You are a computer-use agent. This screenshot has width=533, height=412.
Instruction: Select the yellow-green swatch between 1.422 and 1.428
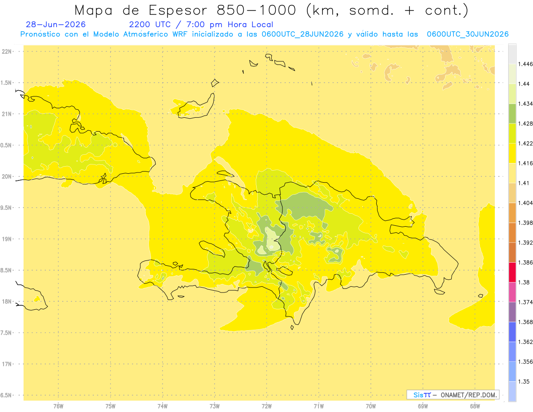tap(512, 133)
